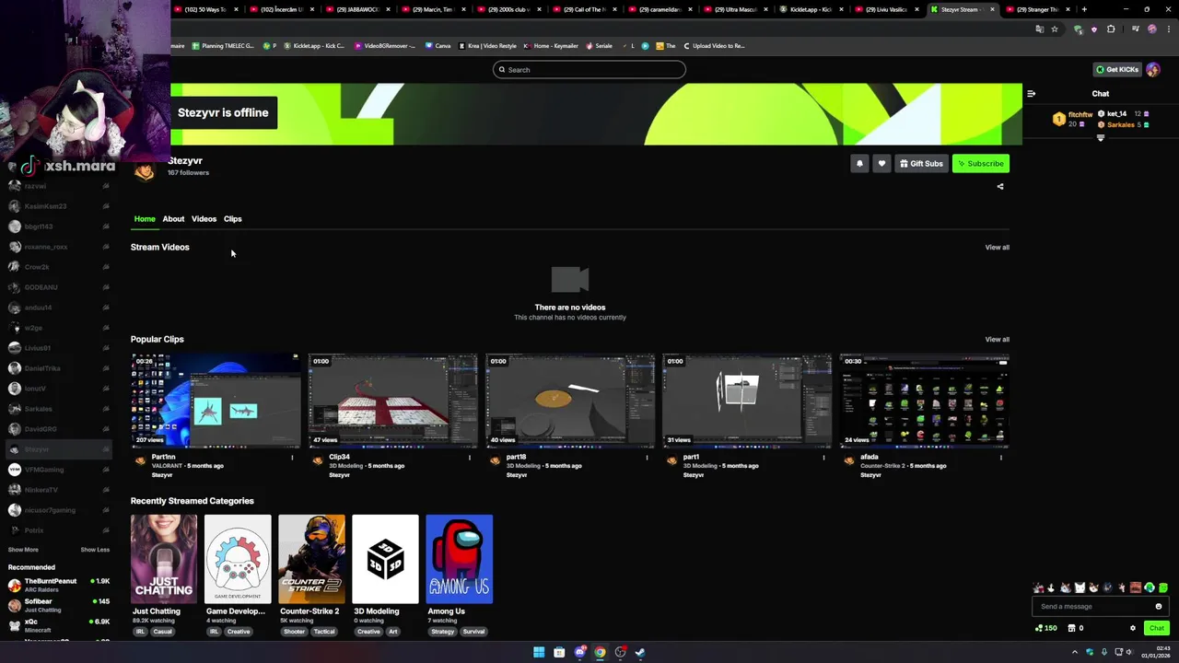Open the Gift Subs option
Screen dimensions: 1179x663
(x=921, y=164)
